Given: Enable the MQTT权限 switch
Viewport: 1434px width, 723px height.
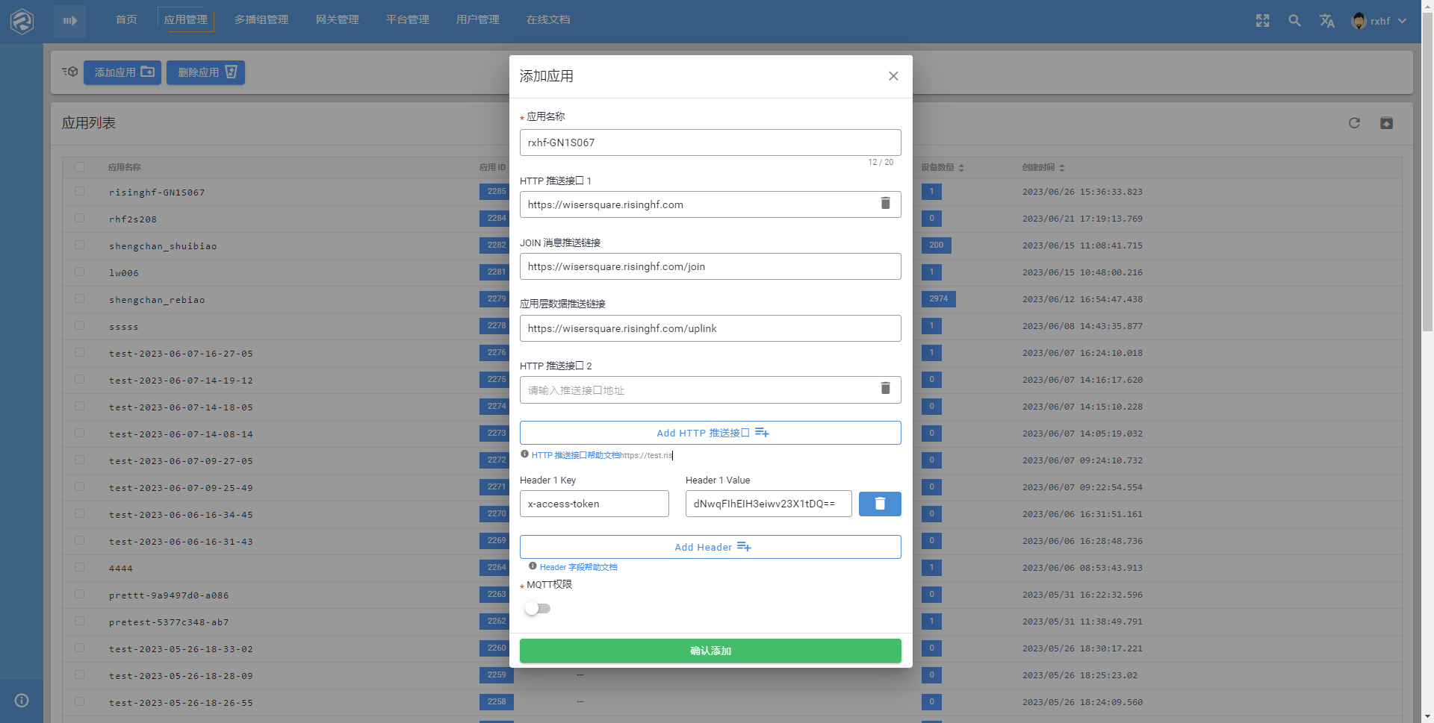Looking at the screenshot, I should (x=537, y=609).
